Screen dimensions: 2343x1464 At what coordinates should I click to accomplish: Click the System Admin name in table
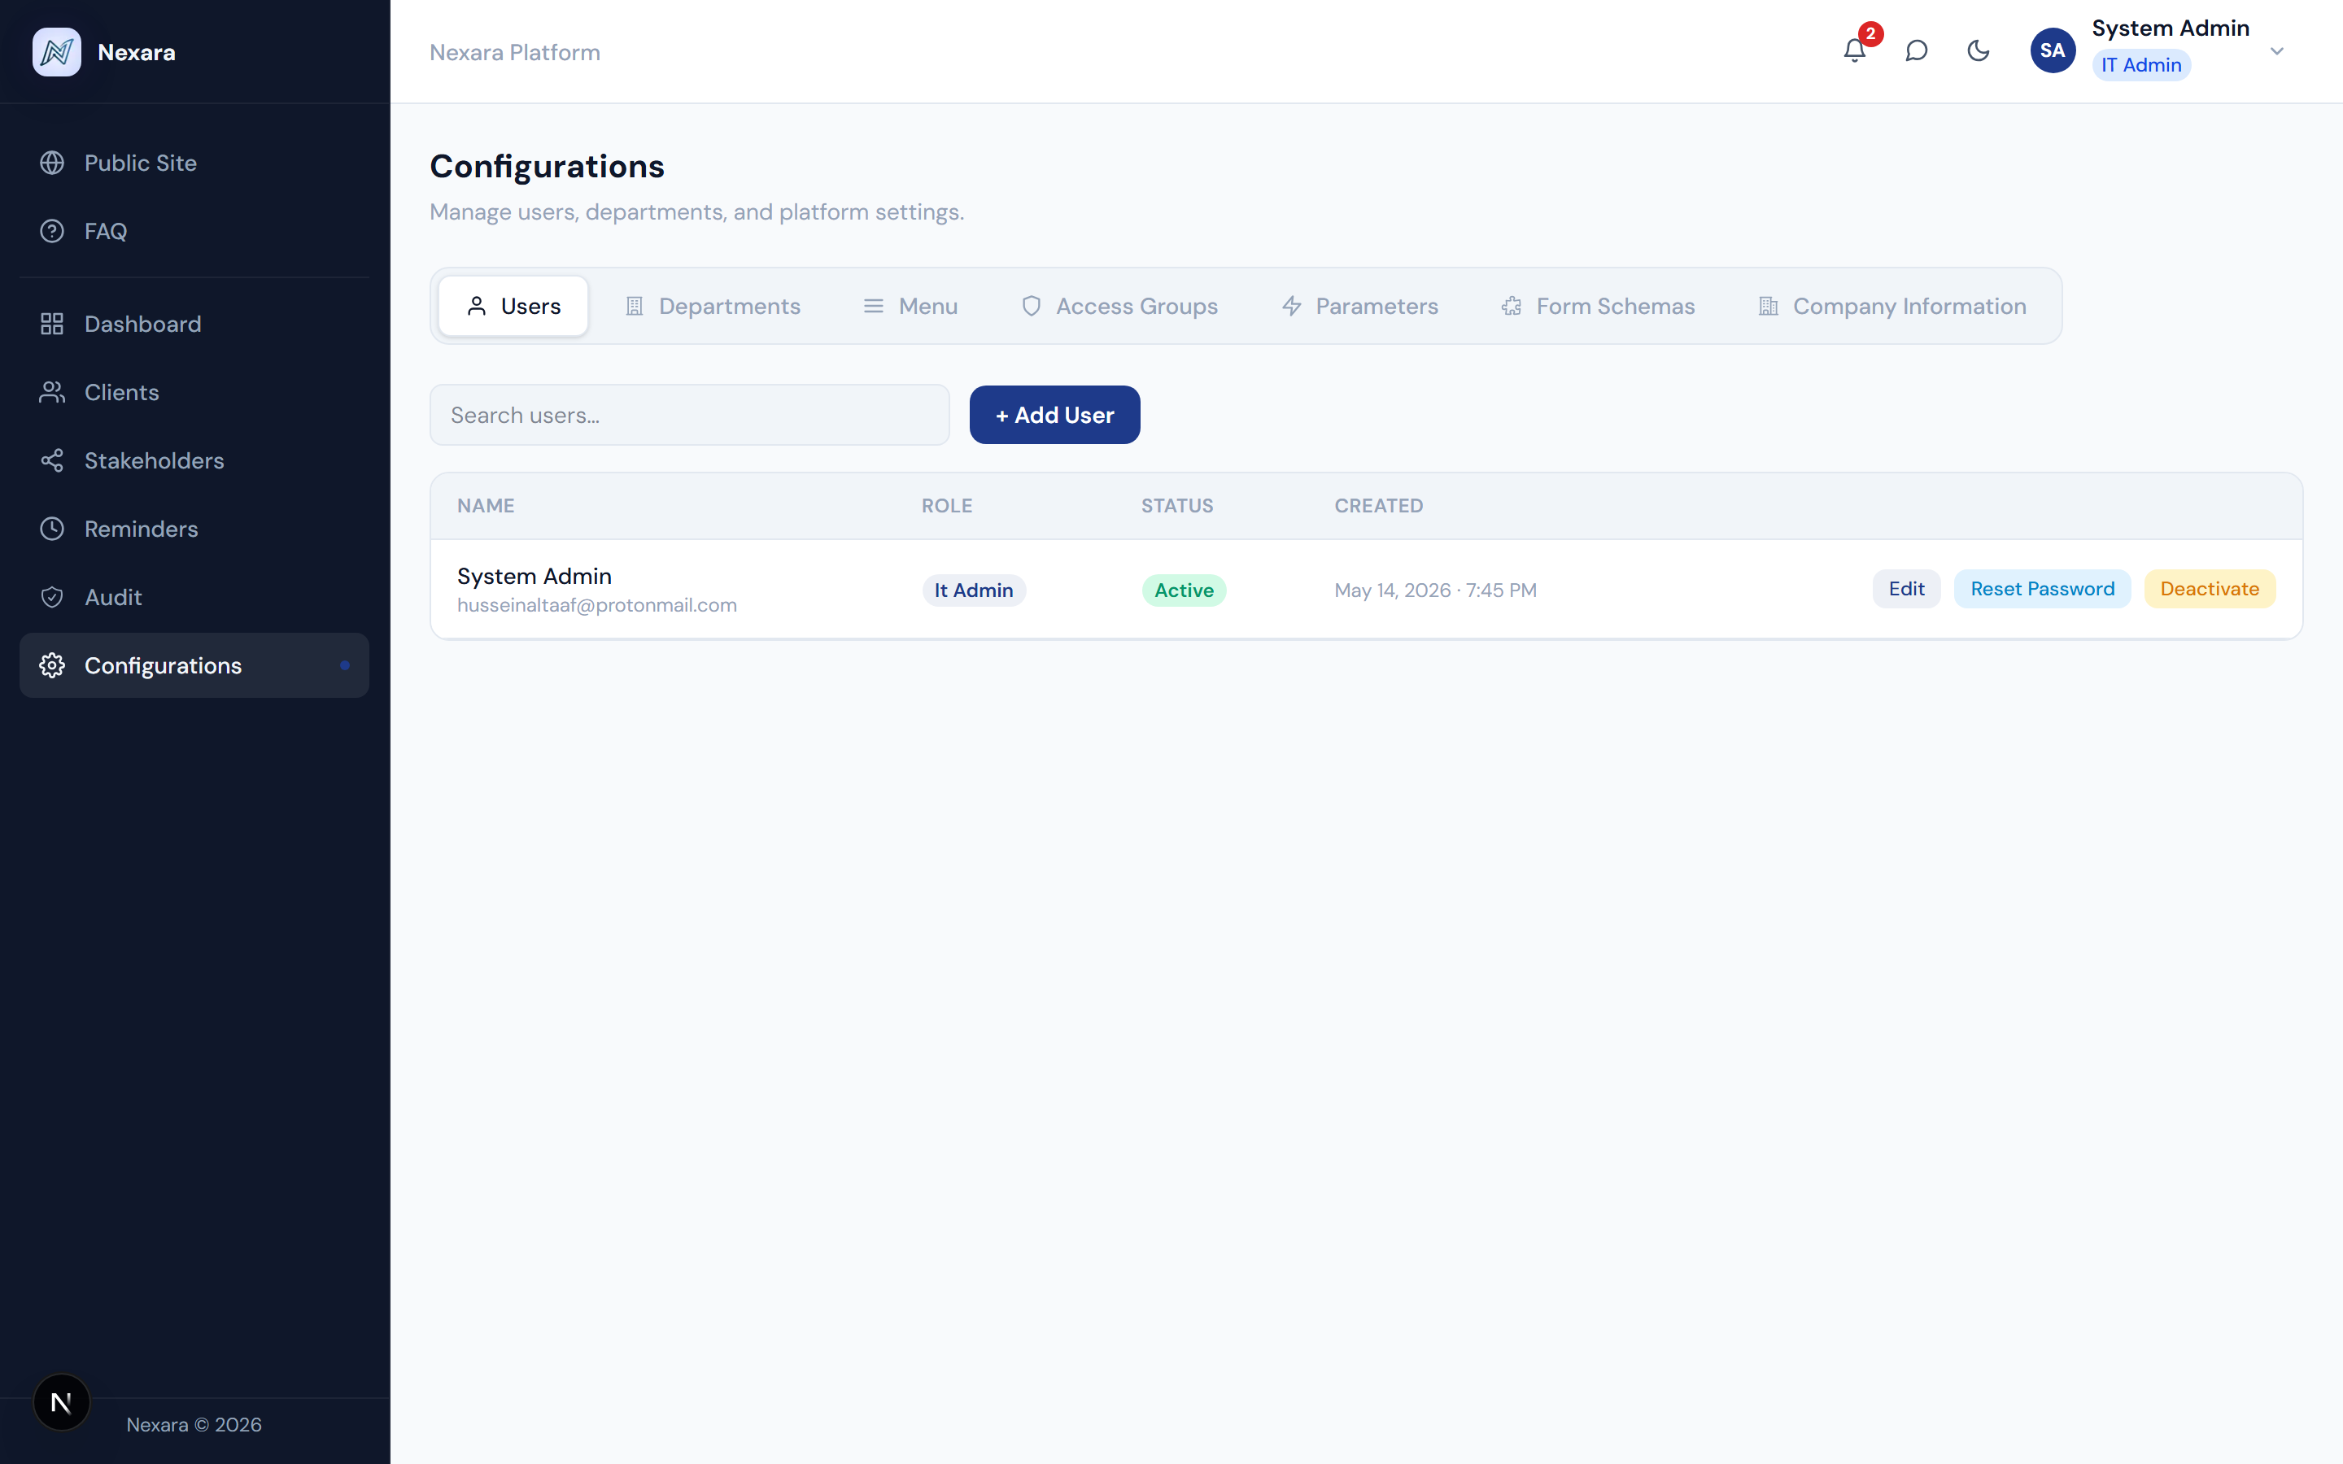[x=534, y=576]
